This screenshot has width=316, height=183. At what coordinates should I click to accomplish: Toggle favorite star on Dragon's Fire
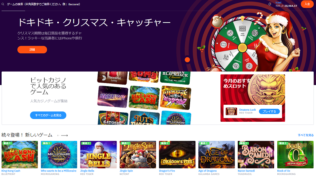[193, 143]
